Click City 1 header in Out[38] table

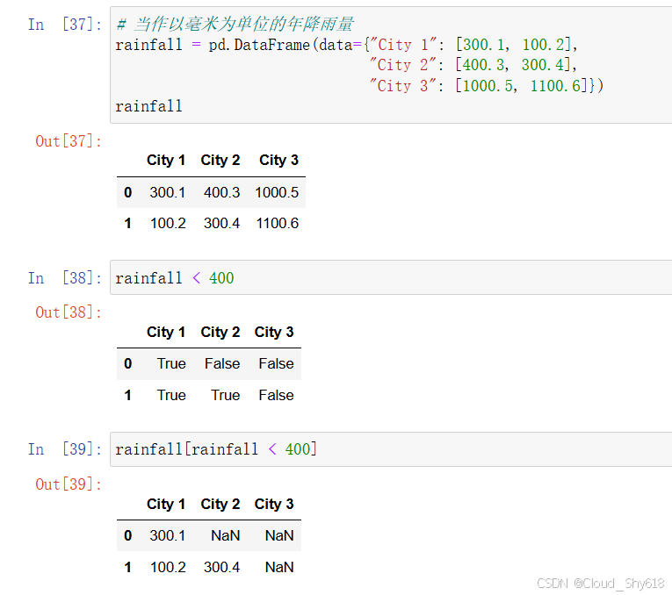[x=166, y=333]
